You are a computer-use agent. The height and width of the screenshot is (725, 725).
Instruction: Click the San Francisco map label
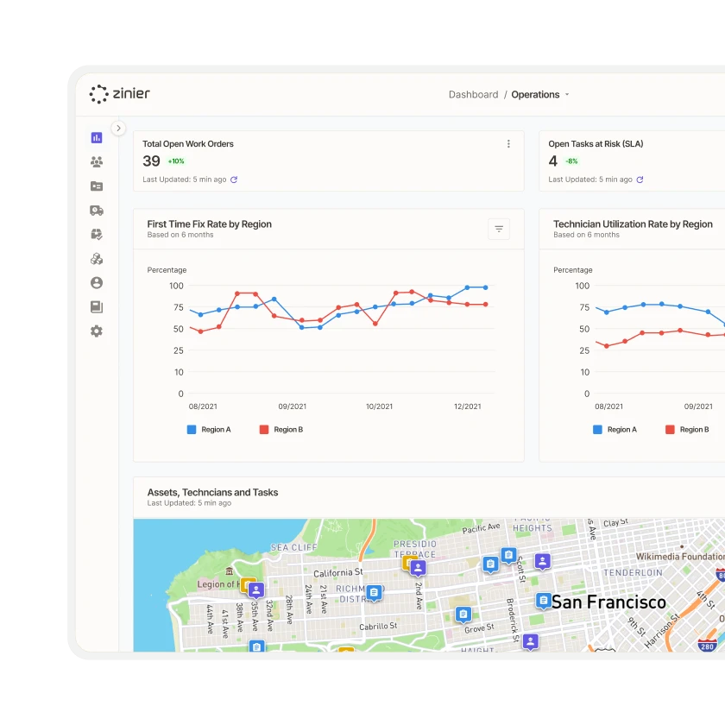click(608, 602)
